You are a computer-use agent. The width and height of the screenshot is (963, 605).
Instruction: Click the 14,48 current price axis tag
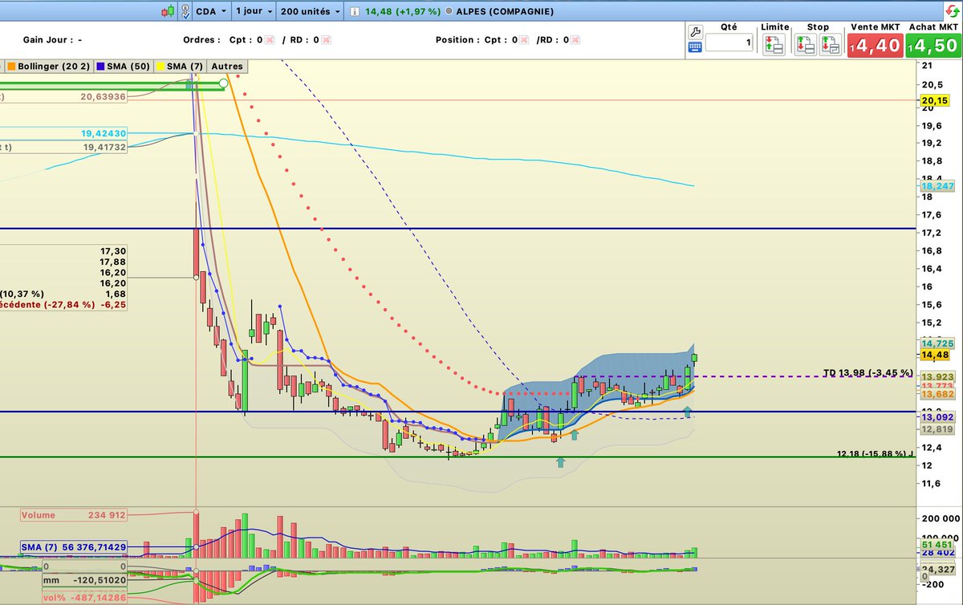936,355
